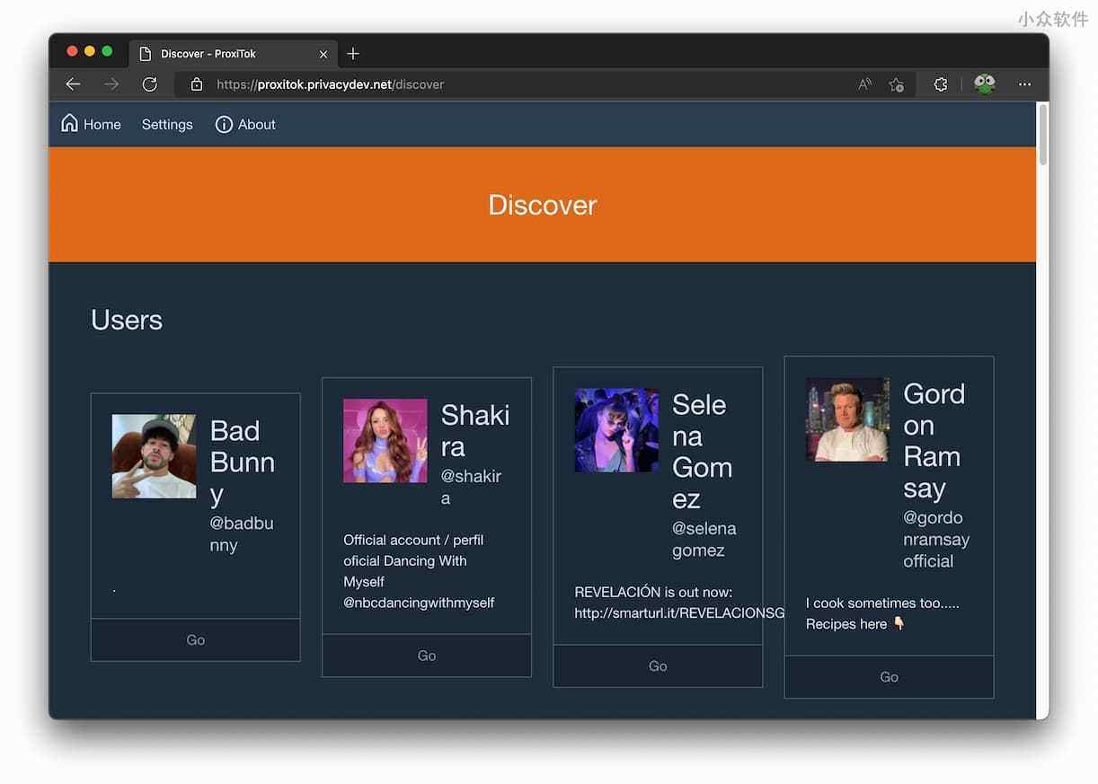This screenshot has height=784, width=1098.
Task: Click Go under Shakira card
Action: 427,656
